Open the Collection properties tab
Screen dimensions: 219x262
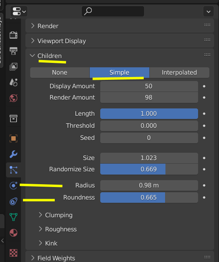[13, 118]
